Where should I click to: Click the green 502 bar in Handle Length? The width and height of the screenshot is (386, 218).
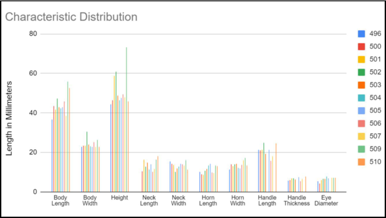point(264,167)
